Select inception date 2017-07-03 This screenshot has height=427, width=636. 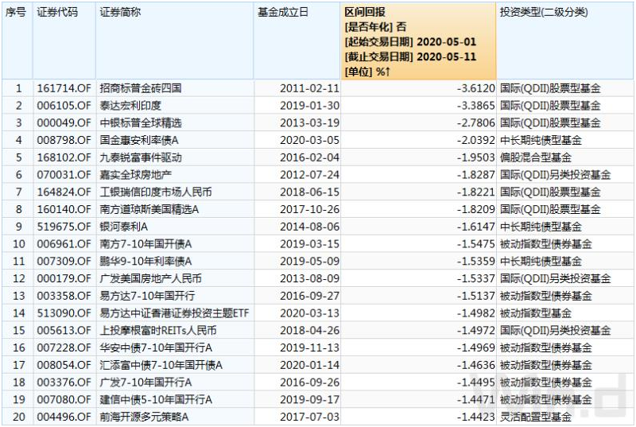coord(309,417)
